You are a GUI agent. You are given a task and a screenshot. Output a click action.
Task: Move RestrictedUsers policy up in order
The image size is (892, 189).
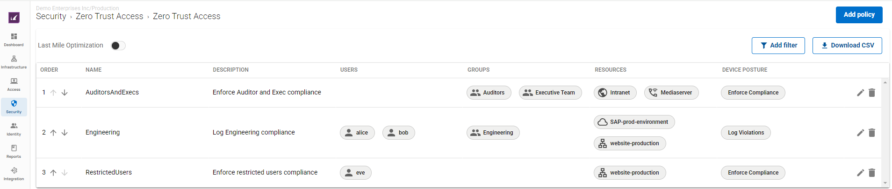pyautogui.click(x=53, y=173)
